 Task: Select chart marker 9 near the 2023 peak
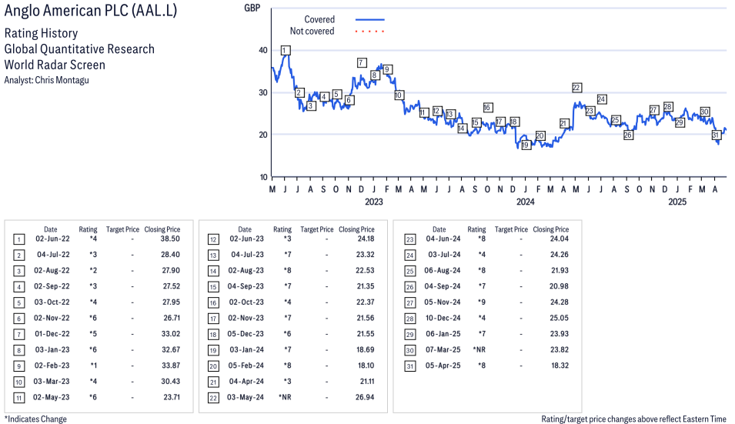(387, 69)
